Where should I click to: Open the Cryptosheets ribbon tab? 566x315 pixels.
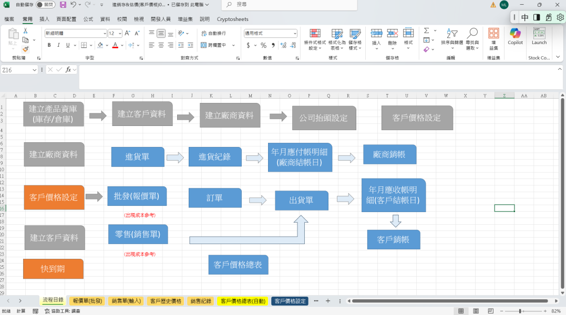click(x=232, y=19)
